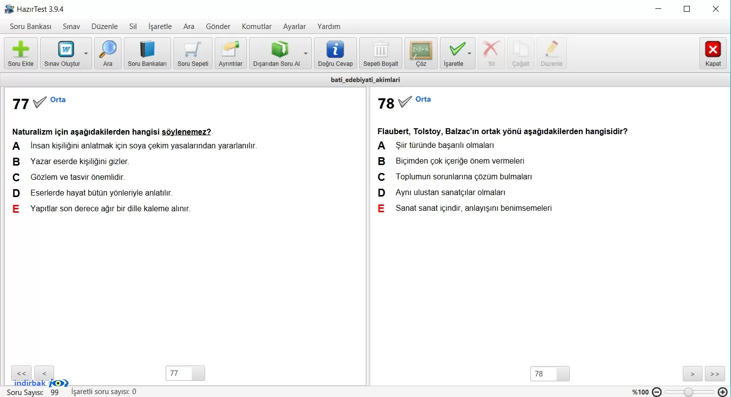Toggle the checkmark beside question 78
The image size is (731, 397).
click(x=405, y=102)
